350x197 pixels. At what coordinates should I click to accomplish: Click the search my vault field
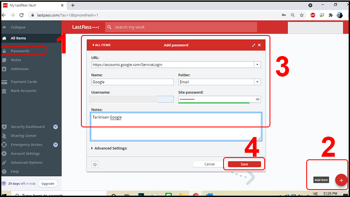181,27
